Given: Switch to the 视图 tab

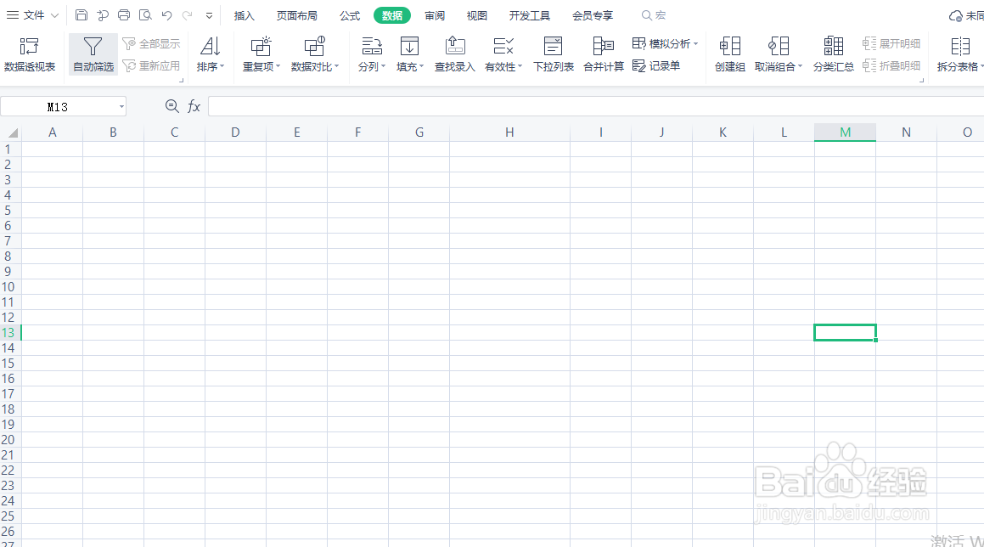Looking at the screenshot, I should coord(477,15).
